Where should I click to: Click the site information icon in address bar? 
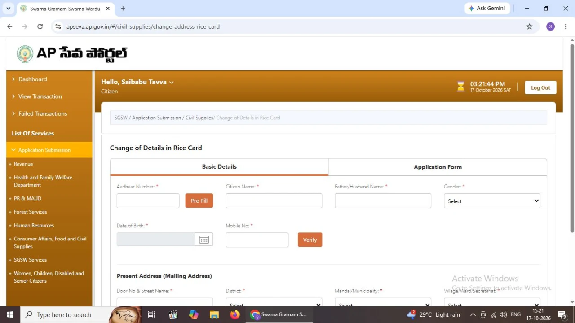pos(58,26)
